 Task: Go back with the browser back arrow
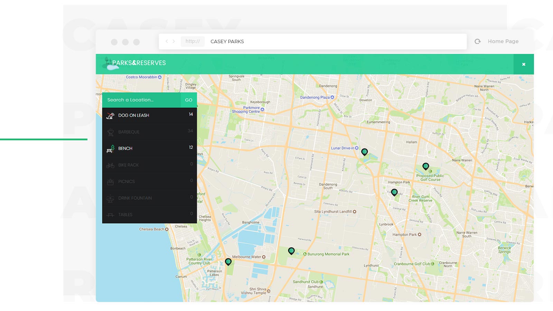click(x=167, y=41)
